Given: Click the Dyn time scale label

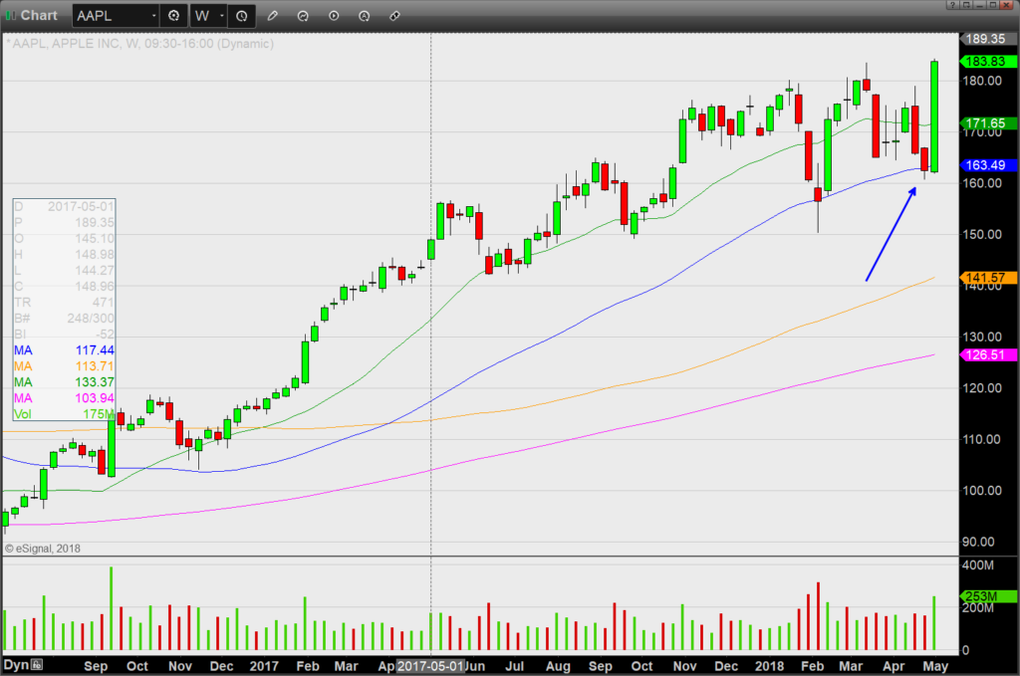Looking at the screenshot, I should point(16,664).
